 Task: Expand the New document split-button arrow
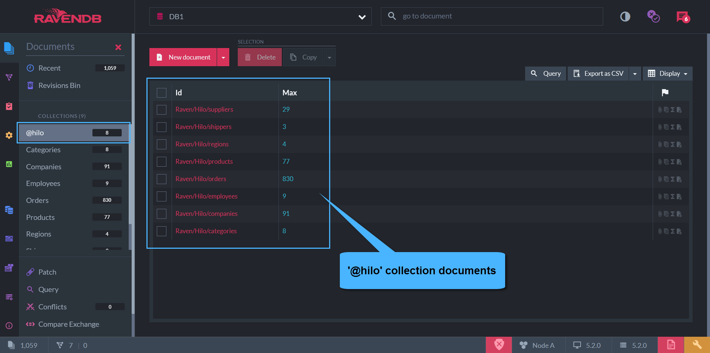coord(223,57)
